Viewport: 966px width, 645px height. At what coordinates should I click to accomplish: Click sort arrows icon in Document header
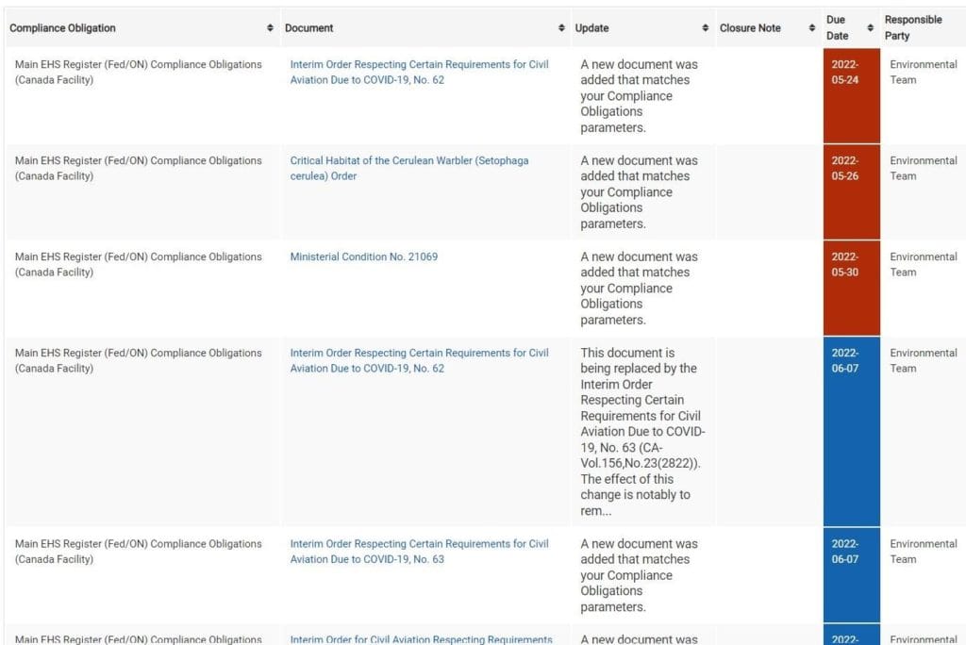[562, 28]
